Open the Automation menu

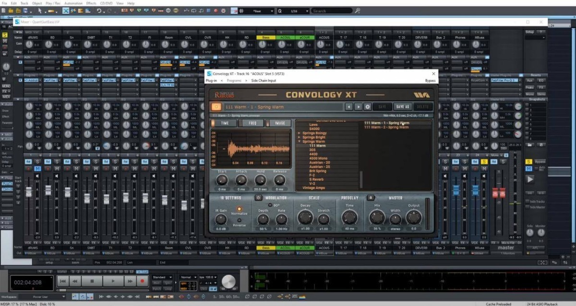pyautogui.click(x=73, y=3)
